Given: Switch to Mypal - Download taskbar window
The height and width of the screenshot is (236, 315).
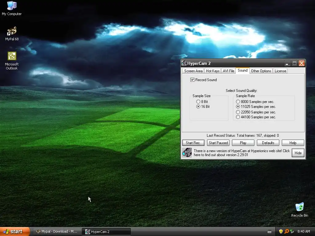Looking at the screenshot, I should click(57, 232).
